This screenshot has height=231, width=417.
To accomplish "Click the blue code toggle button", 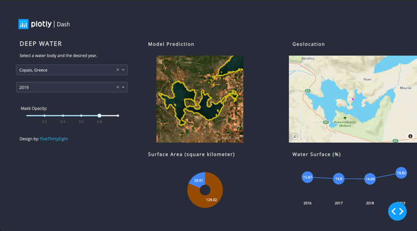I will (x=397, y=211).
